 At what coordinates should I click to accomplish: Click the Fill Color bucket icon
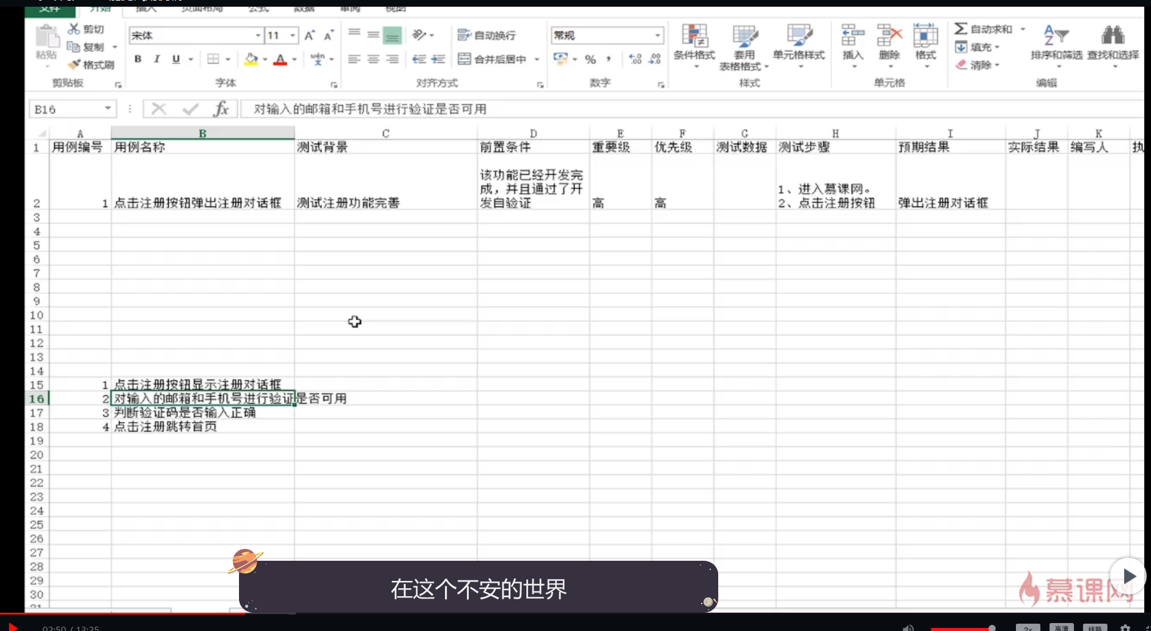[x=251, y=59]
